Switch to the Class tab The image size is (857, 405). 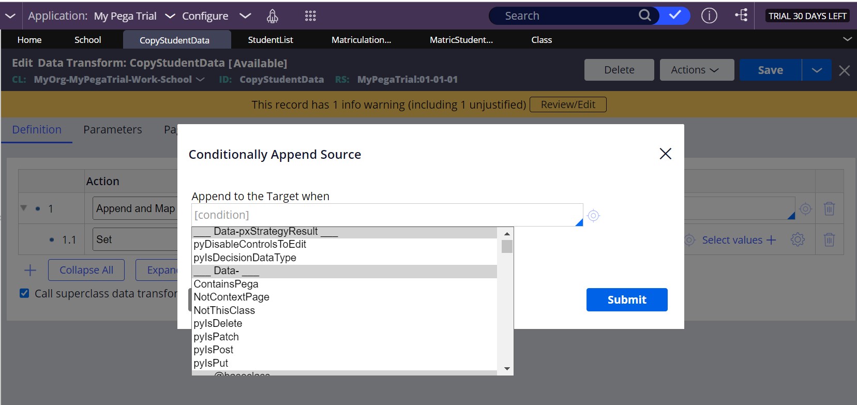(x=542, y=40)
